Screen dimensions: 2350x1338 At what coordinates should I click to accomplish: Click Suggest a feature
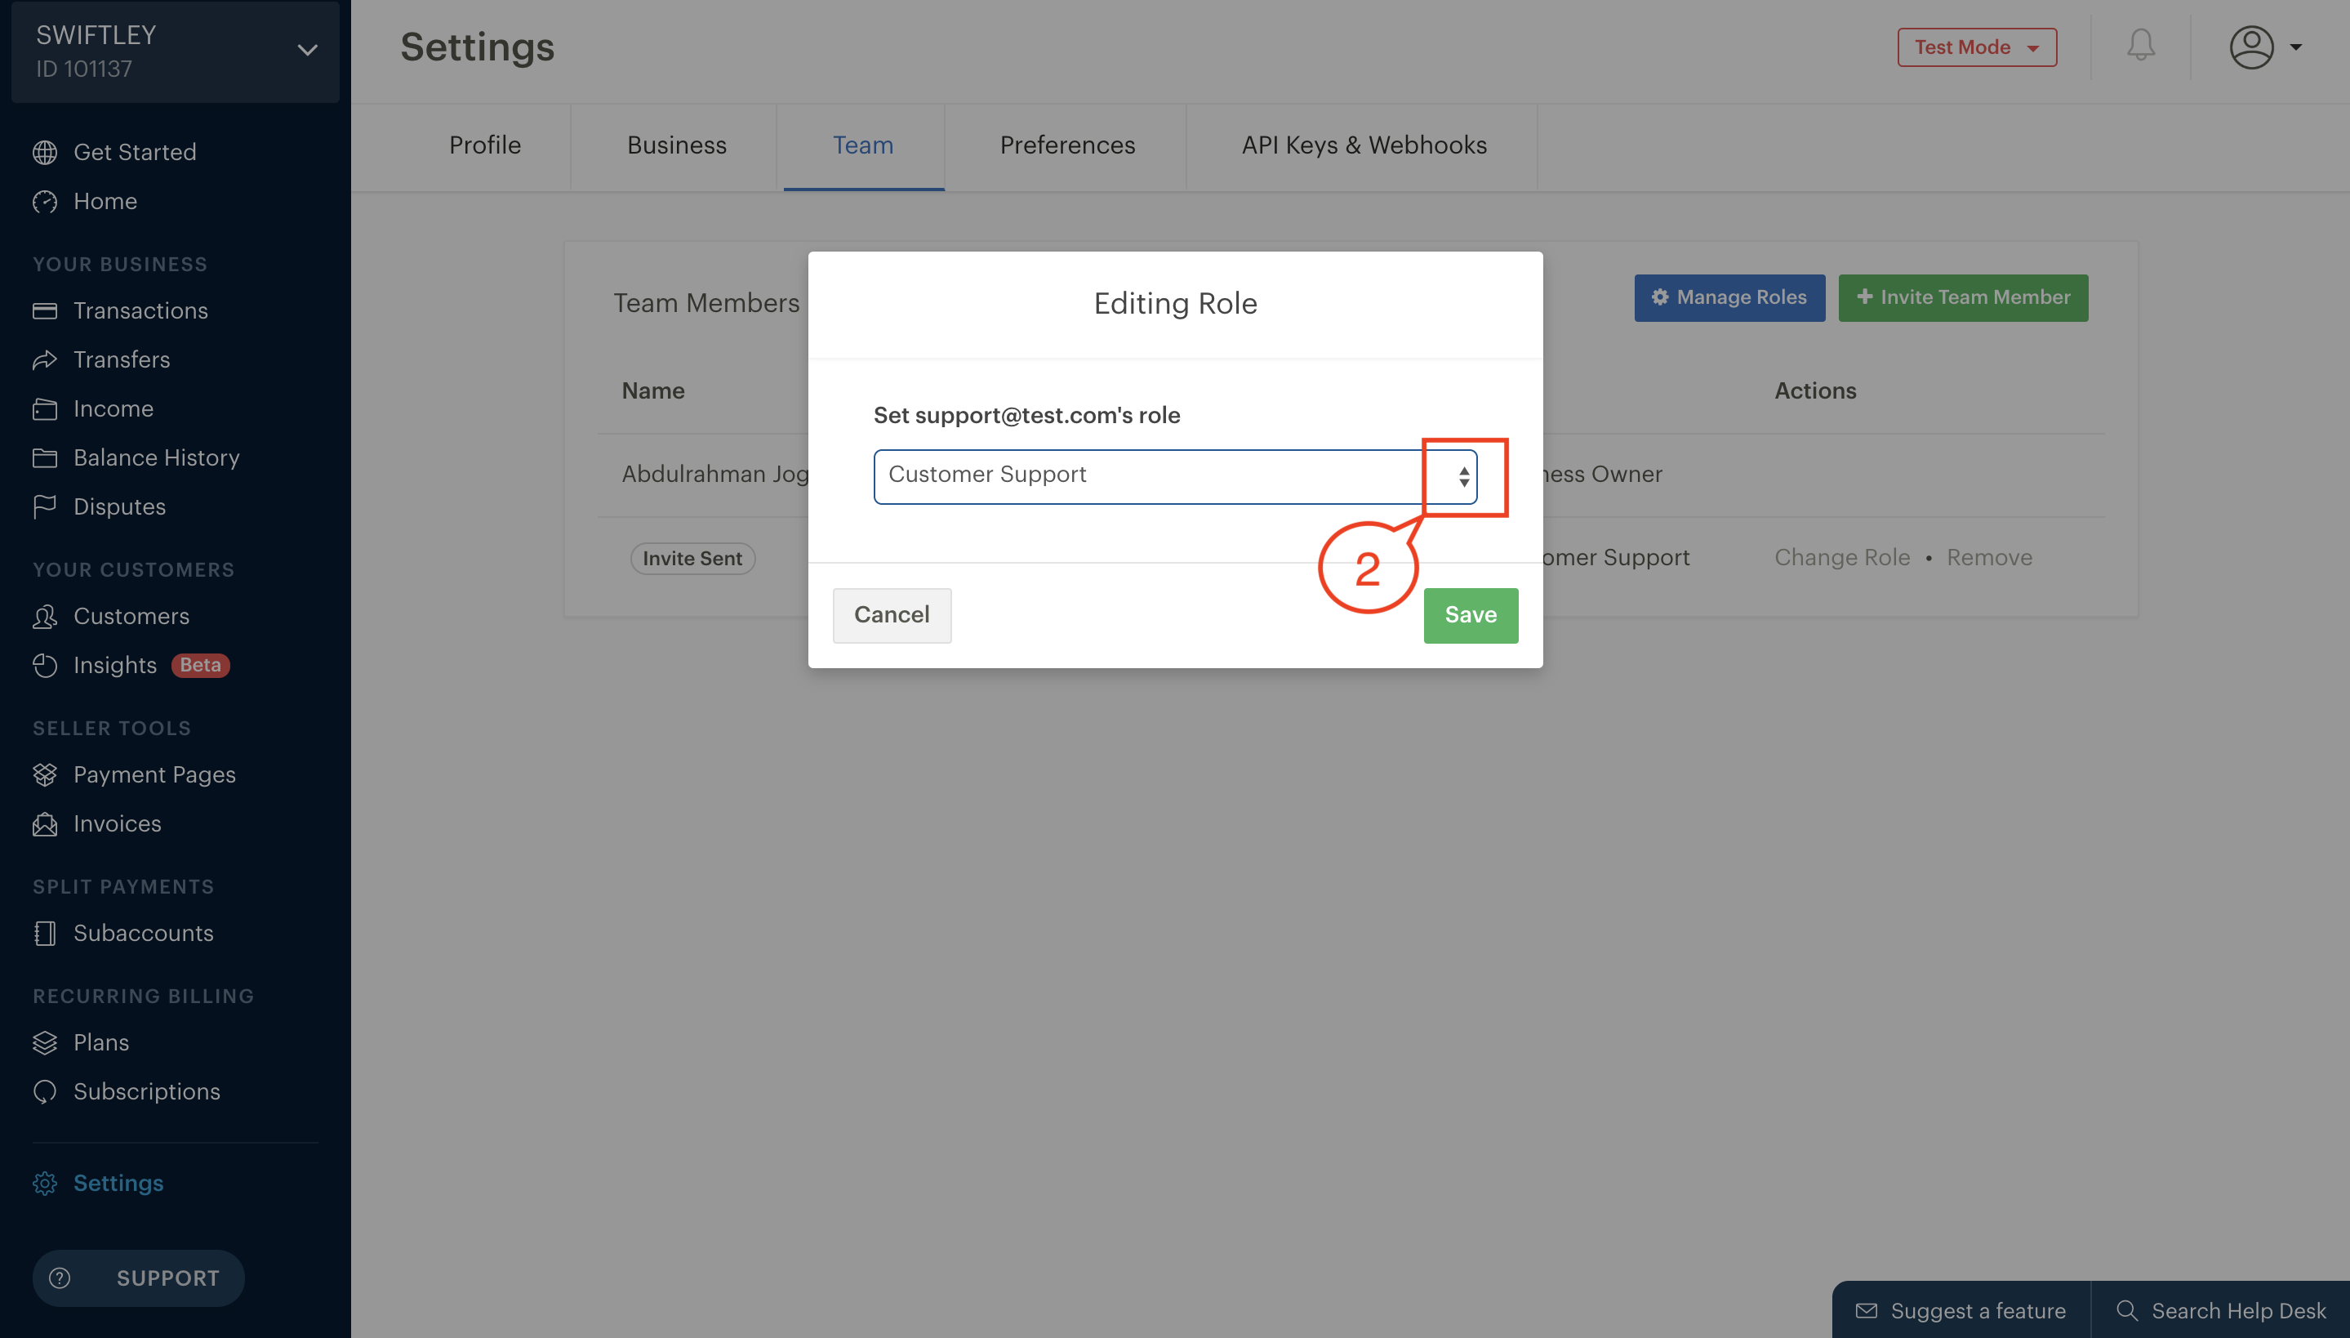pyautogui.click(x=1961, y=1310)
